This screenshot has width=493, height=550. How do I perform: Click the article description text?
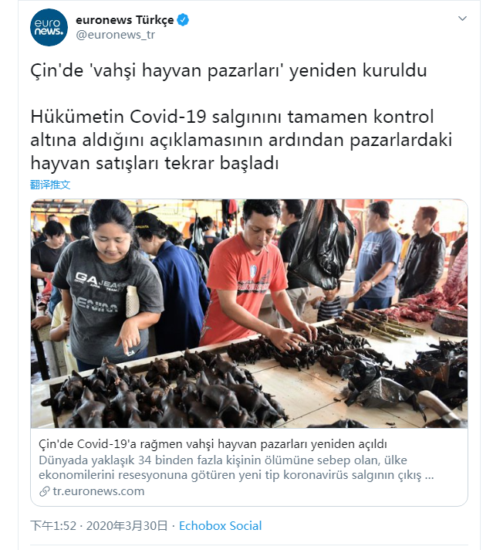236,467
